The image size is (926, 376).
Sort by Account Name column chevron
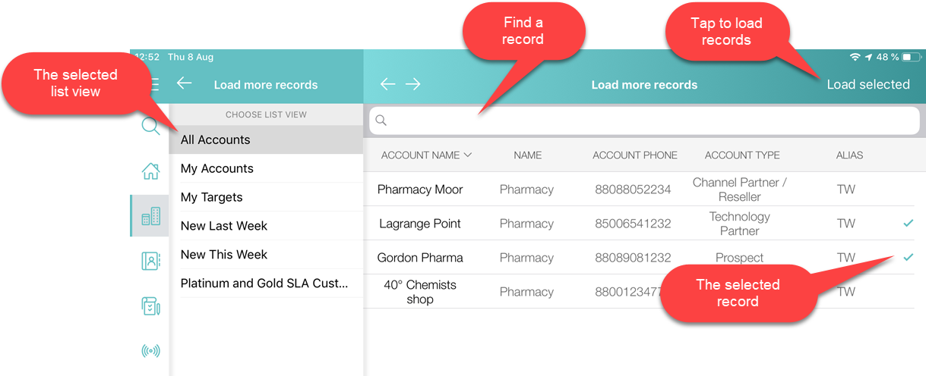coord(468,155)
